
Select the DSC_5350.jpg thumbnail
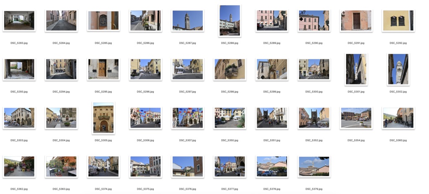pyautogui.click(x=230, y=118)
